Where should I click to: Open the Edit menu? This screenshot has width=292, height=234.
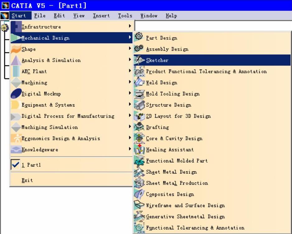coord(59,16)
